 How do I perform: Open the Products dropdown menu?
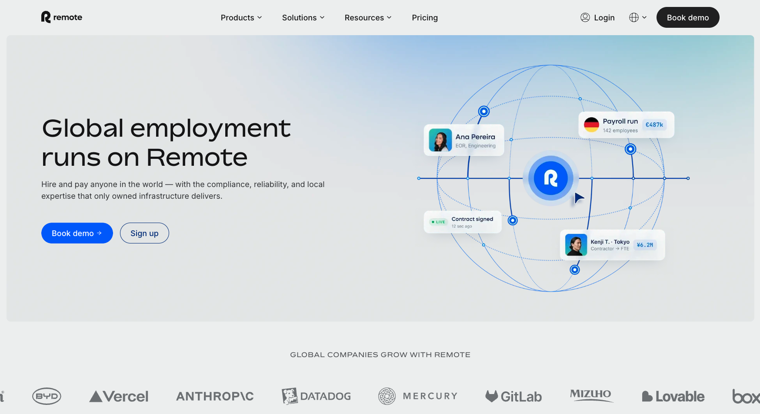click(x=241, y=18)
